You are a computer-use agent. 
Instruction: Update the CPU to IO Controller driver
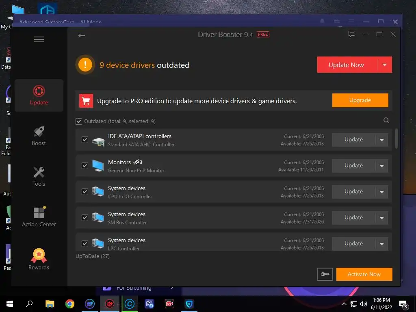tap(354, 192)
